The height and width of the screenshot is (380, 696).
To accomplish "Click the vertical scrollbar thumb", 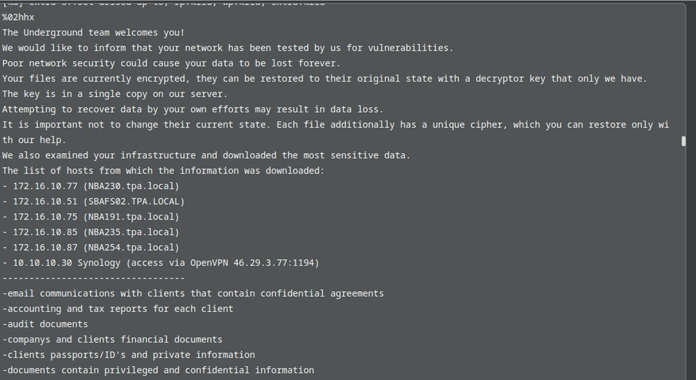I will 683,141.
